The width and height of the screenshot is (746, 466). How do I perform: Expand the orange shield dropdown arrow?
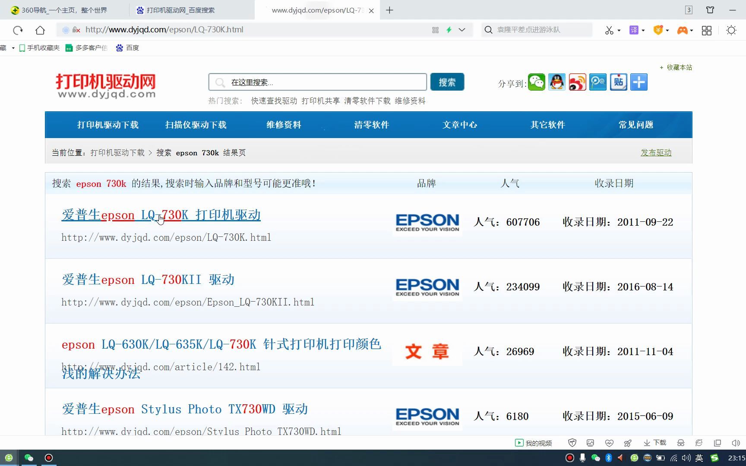pos(667,31)
